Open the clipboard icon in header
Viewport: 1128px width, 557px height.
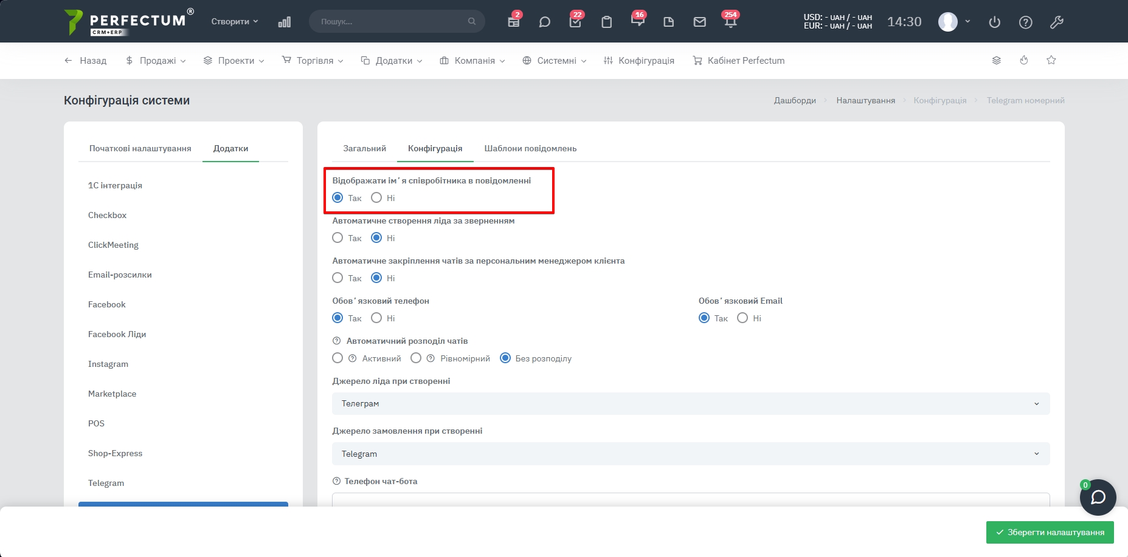(607, 22)
